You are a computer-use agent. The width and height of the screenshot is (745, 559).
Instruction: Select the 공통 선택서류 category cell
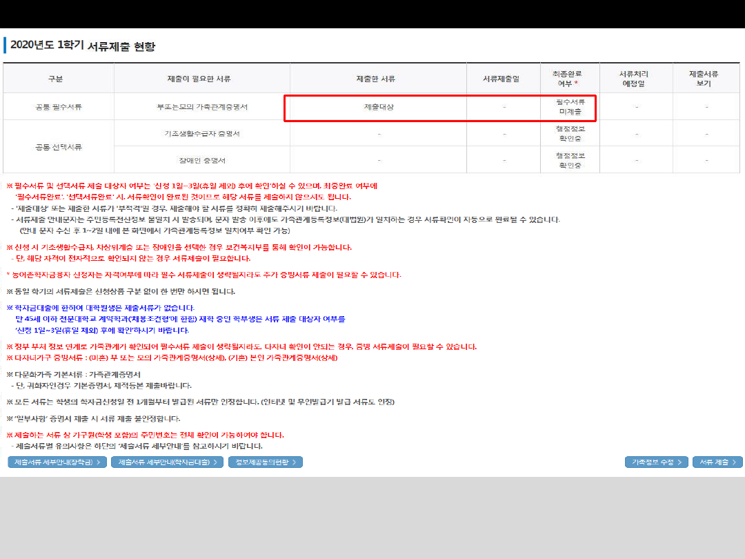tap(59, 146)
